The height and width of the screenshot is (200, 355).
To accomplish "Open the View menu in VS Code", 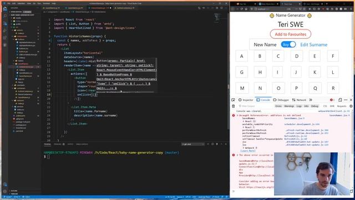I will pos(29,4).
